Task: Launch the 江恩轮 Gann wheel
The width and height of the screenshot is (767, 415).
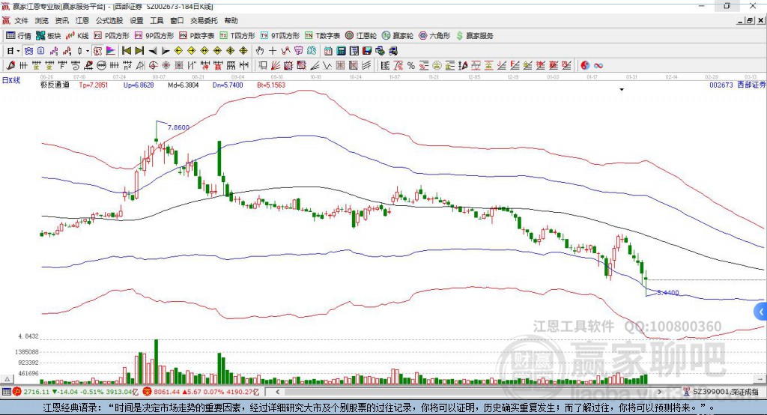Action: pyautogui.click(x=361, y=36)
